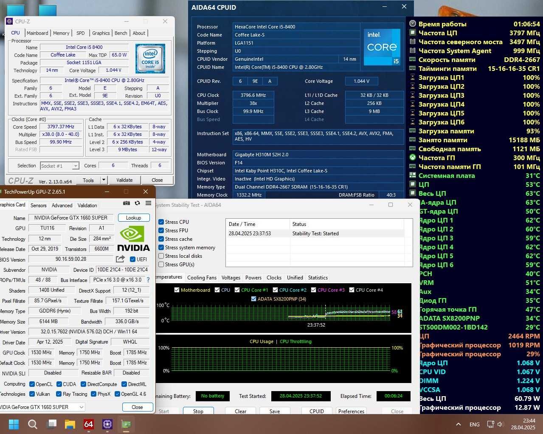
Task: Toggle the UEFI checkbox in GPU-Z
Action: [x=132, y=259]
